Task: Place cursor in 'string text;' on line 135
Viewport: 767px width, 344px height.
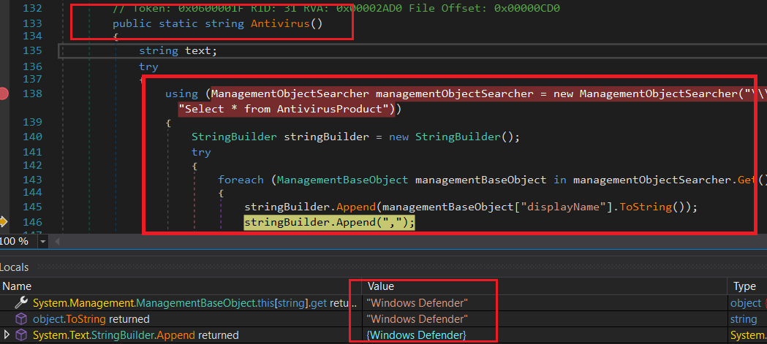Action: point(178,51)
